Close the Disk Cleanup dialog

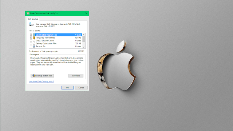[86, 13]
